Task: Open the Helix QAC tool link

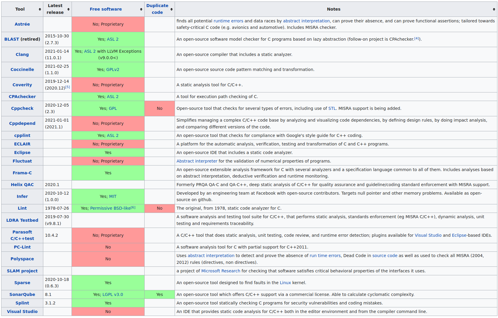Action: (x=22, y=185)
